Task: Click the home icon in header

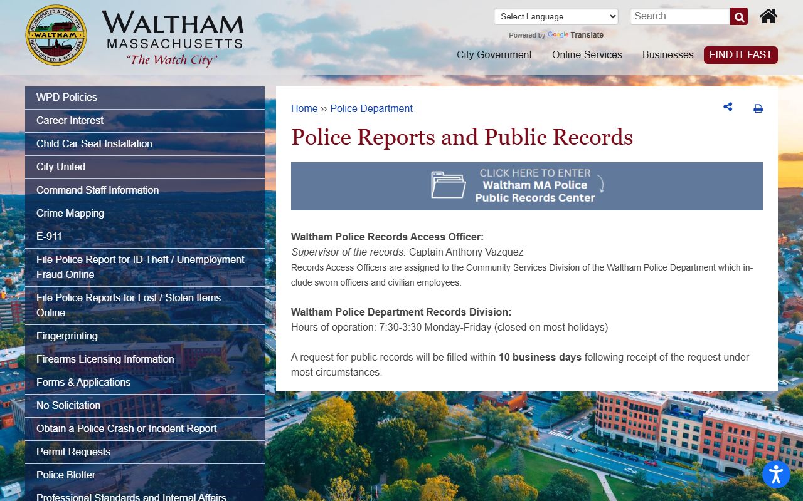Action: click(x=768, y=16)
